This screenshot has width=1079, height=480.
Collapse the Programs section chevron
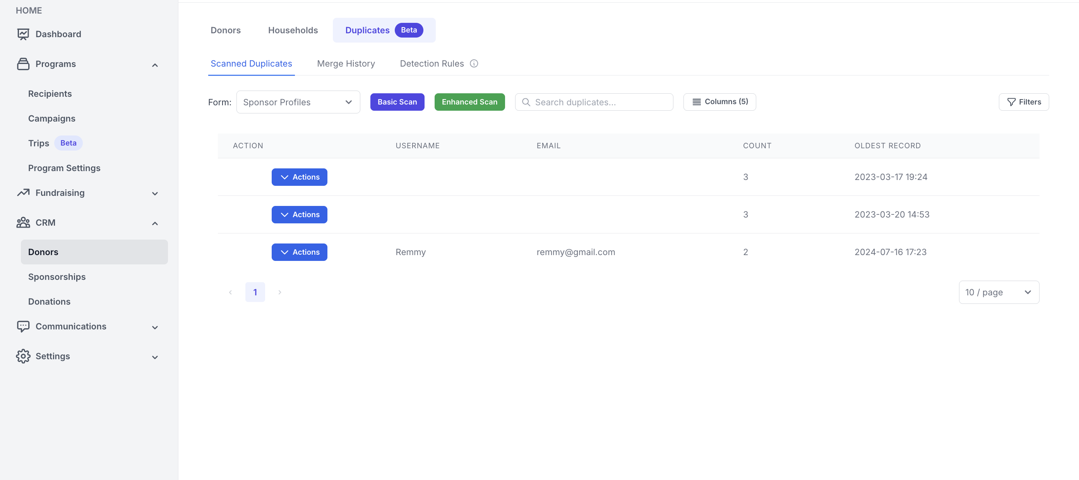pyautogui.click(x=155, y=65)
